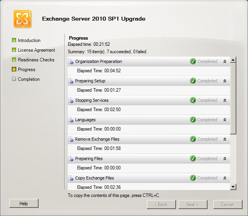
Task: Click green checkmark beside Remove Exchange Files
Action: (193, 139)
